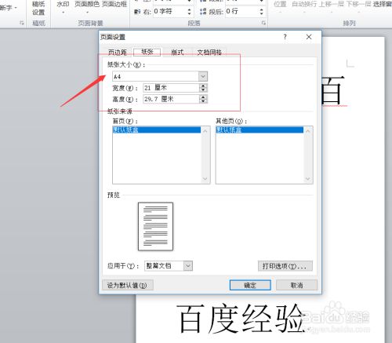The width and height of the screenshot is (392, 343).
Task: Increase paper width with up stepper
Action: [203, 86]
